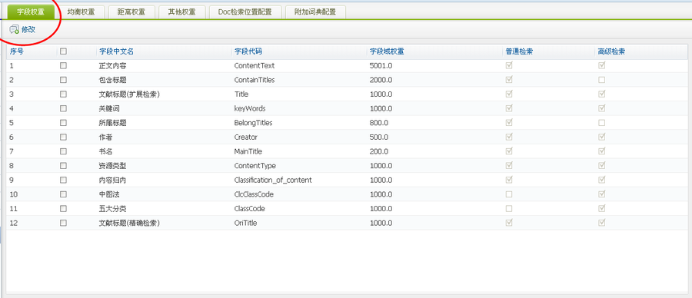Select the Creator field code cell
Viewport: 692px width, 298px height.
click(x=246, y=137)
